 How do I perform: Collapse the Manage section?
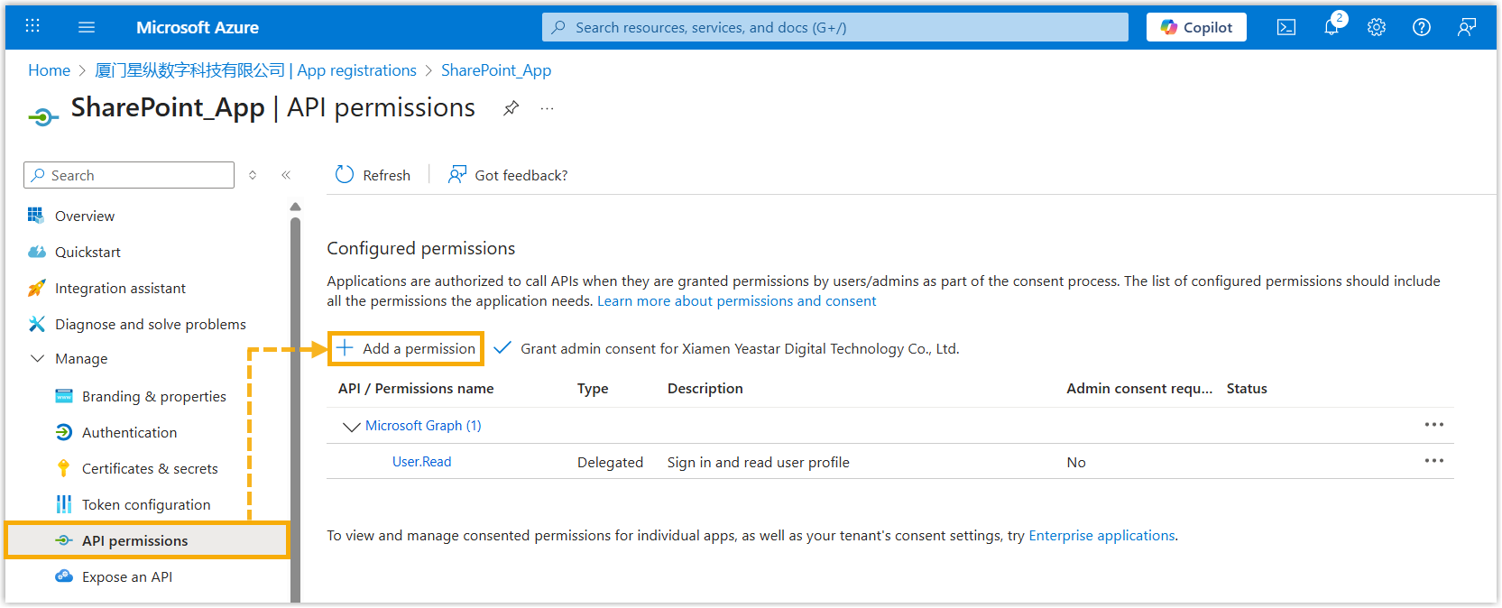coord(38,358)
